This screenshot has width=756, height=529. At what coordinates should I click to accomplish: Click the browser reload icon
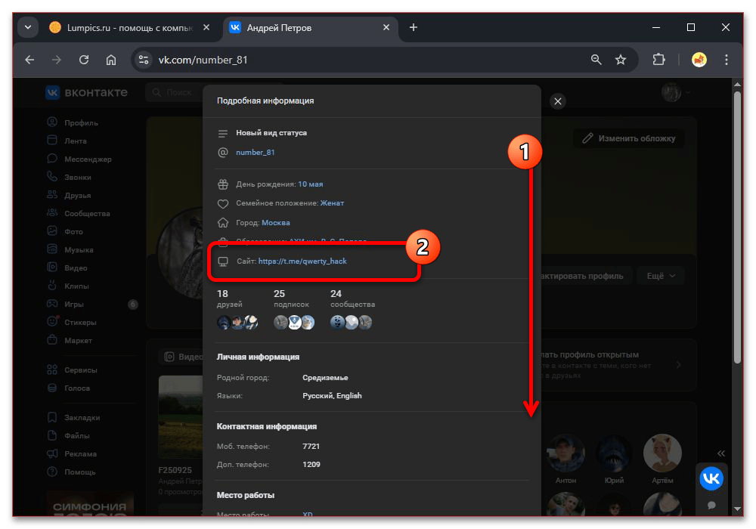coord(84,60)
